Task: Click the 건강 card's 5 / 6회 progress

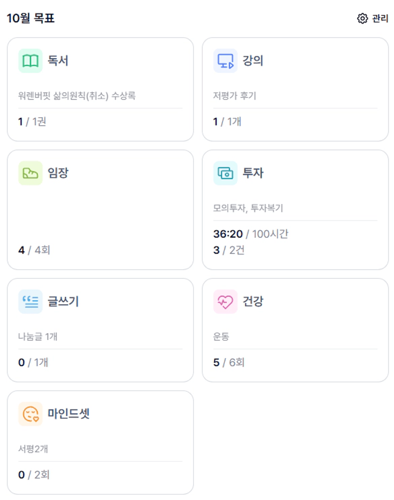Action: coord(229,363)
